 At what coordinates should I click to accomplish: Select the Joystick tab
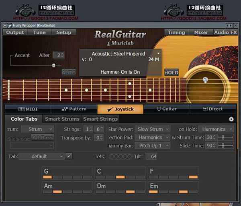coord(120,109)
